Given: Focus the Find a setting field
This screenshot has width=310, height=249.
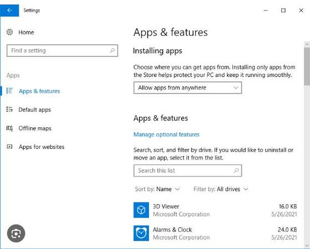Looking at the screenshot, I should coord(62,50).
